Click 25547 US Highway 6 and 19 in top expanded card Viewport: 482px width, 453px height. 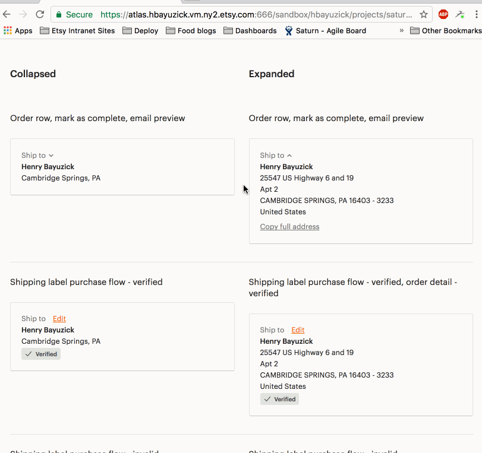(x=307, y=178)
